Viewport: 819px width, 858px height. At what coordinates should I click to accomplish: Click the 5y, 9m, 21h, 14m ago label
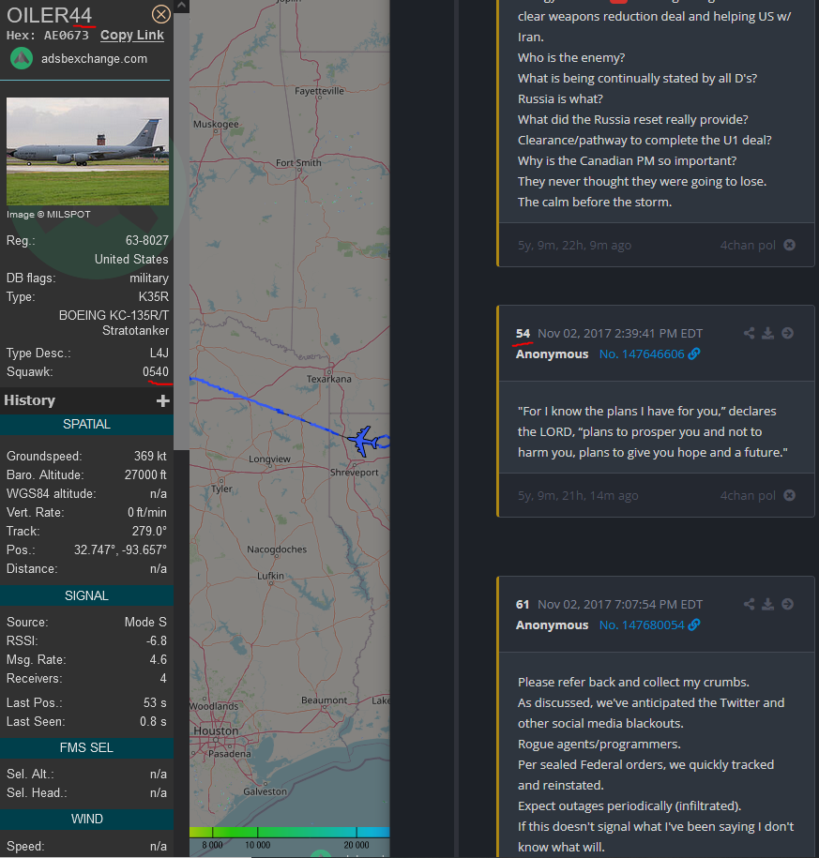[578, 495]
